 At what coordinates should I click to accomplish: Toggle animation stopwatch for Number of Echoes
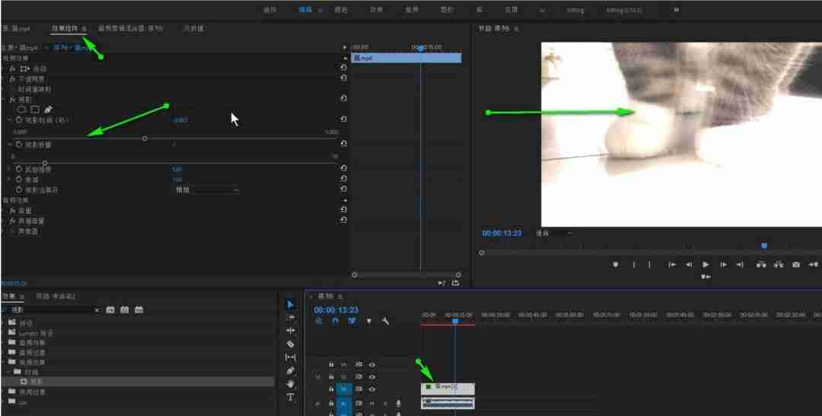coord(19,144)
